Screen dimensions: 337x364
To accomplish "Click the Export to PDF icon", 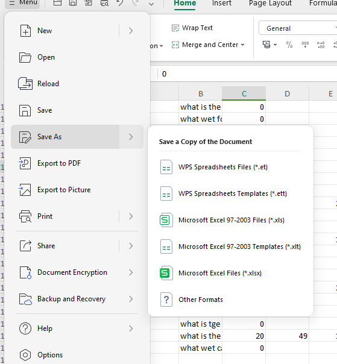I will point(25,163).
